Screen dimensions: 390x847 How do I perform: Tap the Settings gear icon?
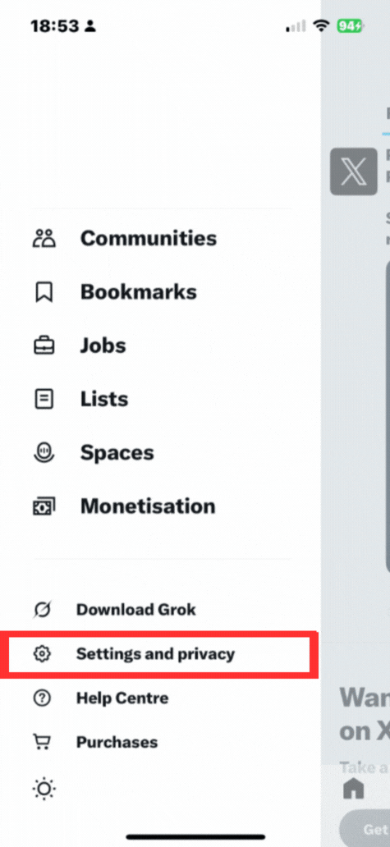42,654
